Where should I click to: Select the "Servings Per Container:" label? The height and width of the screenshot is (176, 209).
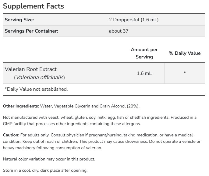[x=31, y=31]
